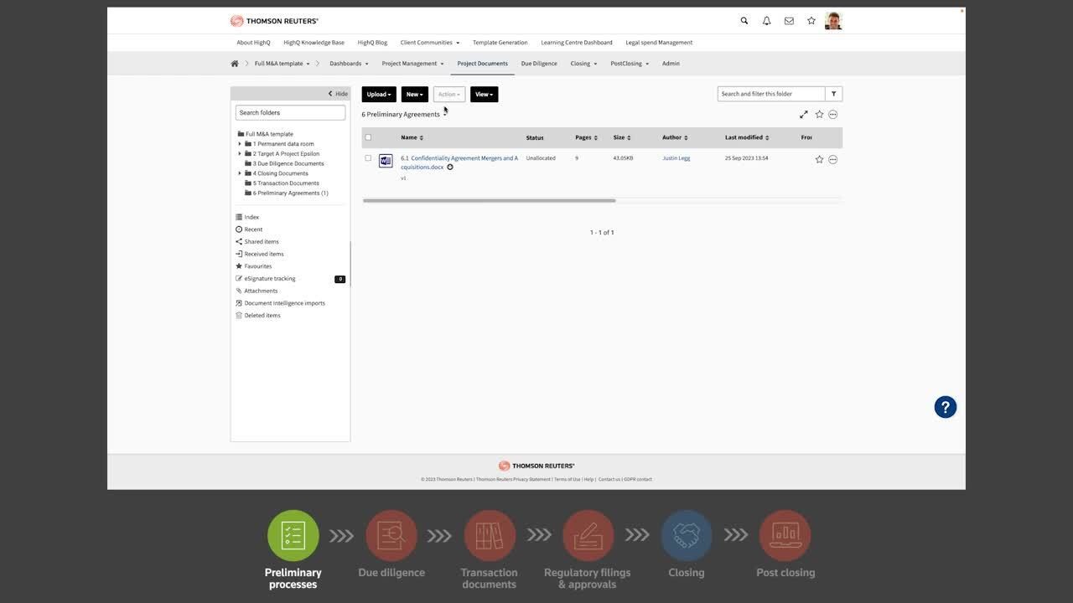1073x603 pixels.
Task: Click the search magnifier icon in header
Action: click(x=744, y=21)
